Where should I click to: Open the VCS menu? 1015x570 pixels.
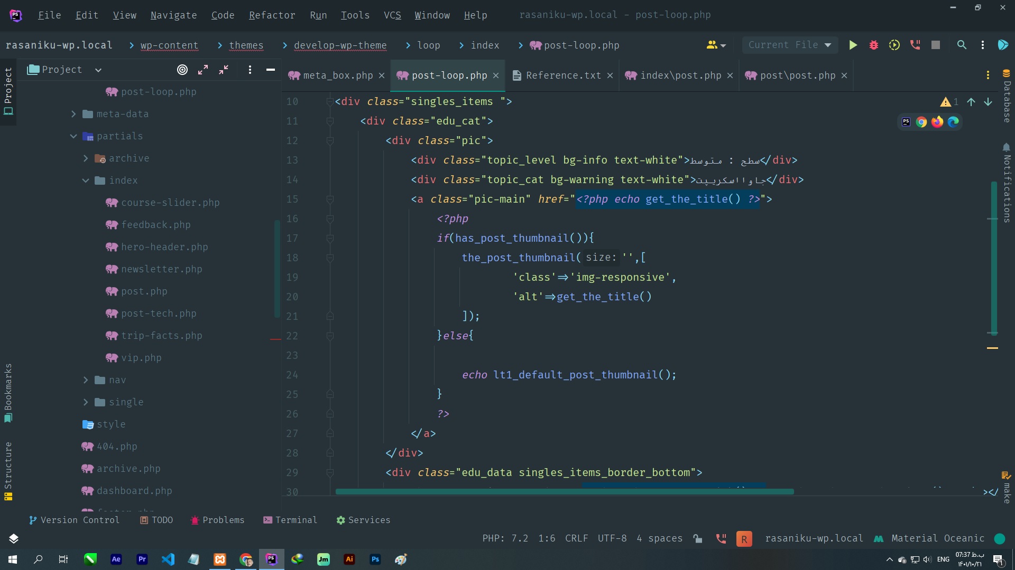[392, 15]
